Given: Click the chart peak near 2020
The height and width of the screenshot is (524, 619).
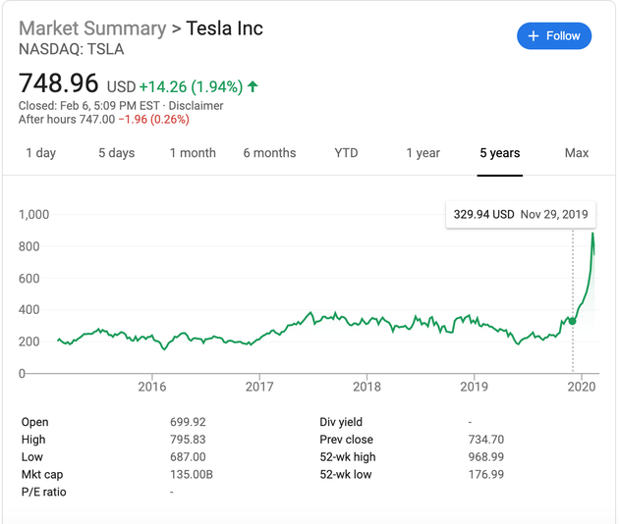Looking at the screenshot, I should pyautogui.click(x=592, y=234).
